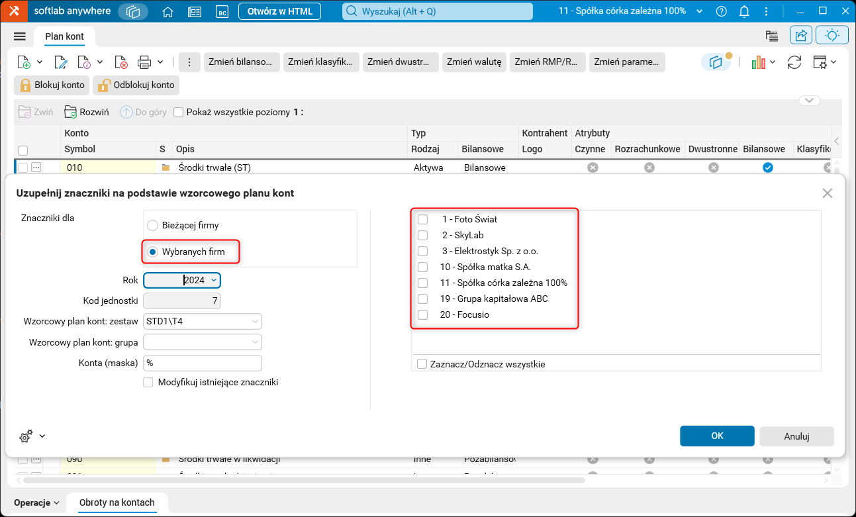Check the 20 - Focusio checkbox
The width and height of the screenshot is (856, 517).
coord(422,314)
